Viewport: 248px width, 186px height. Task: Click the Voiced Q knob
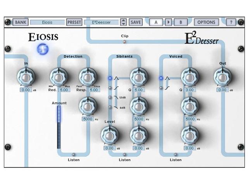tap(190, 77)
